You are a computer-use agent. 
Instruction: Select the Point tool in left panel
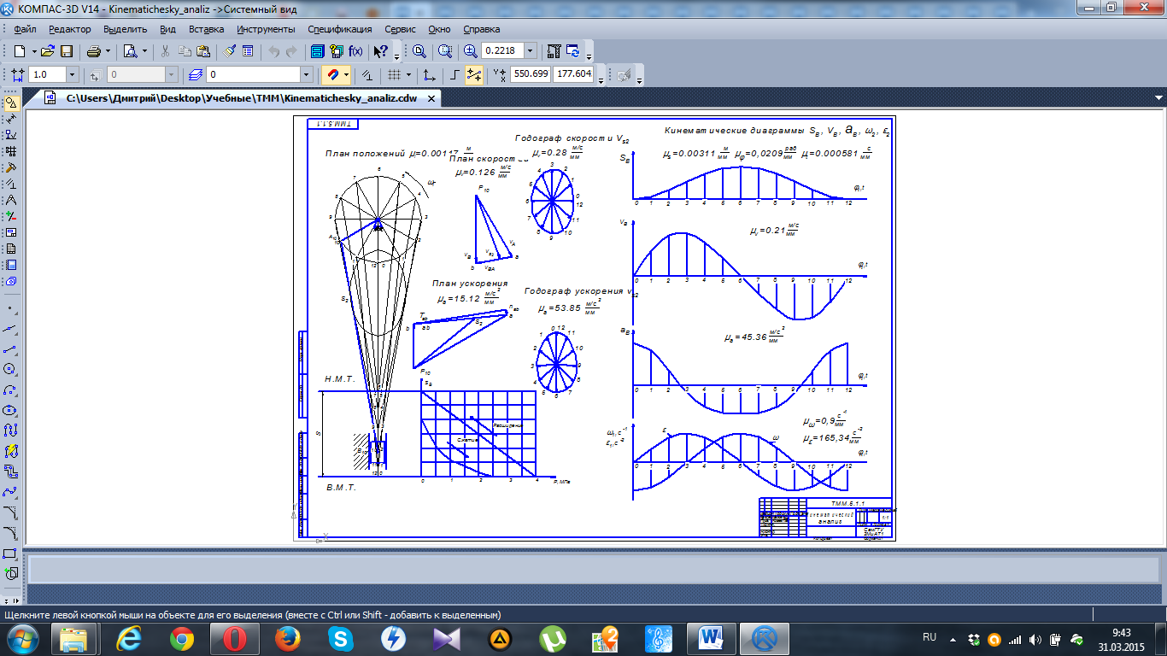(12, 307)
